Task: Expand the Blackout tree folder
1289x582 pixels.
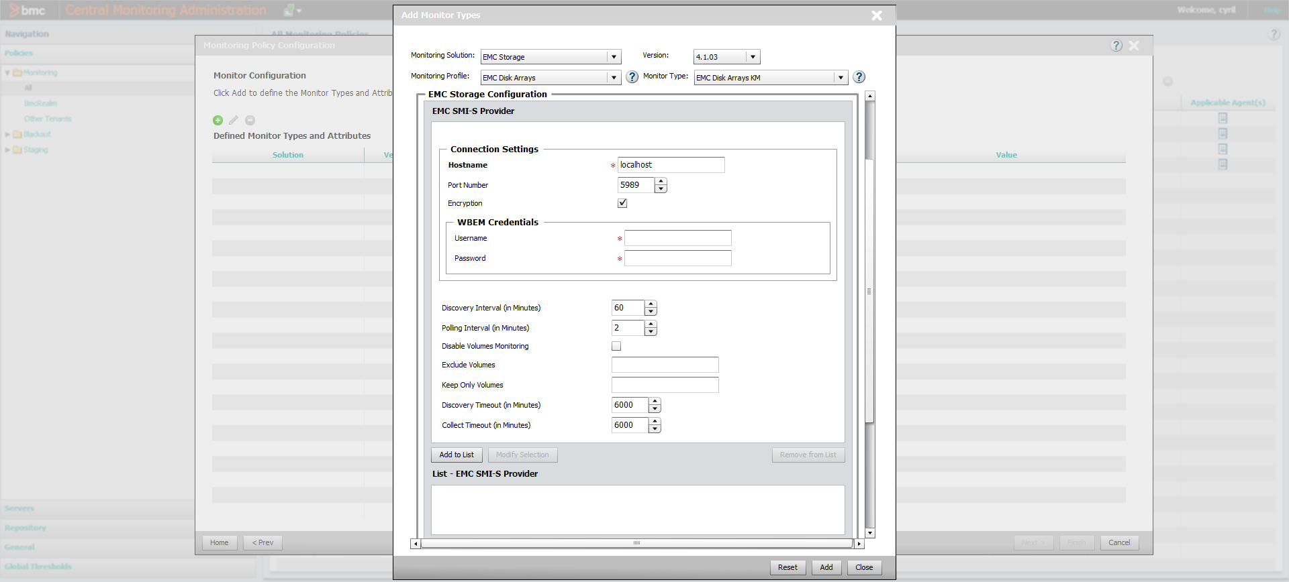Action: point(7,134)
